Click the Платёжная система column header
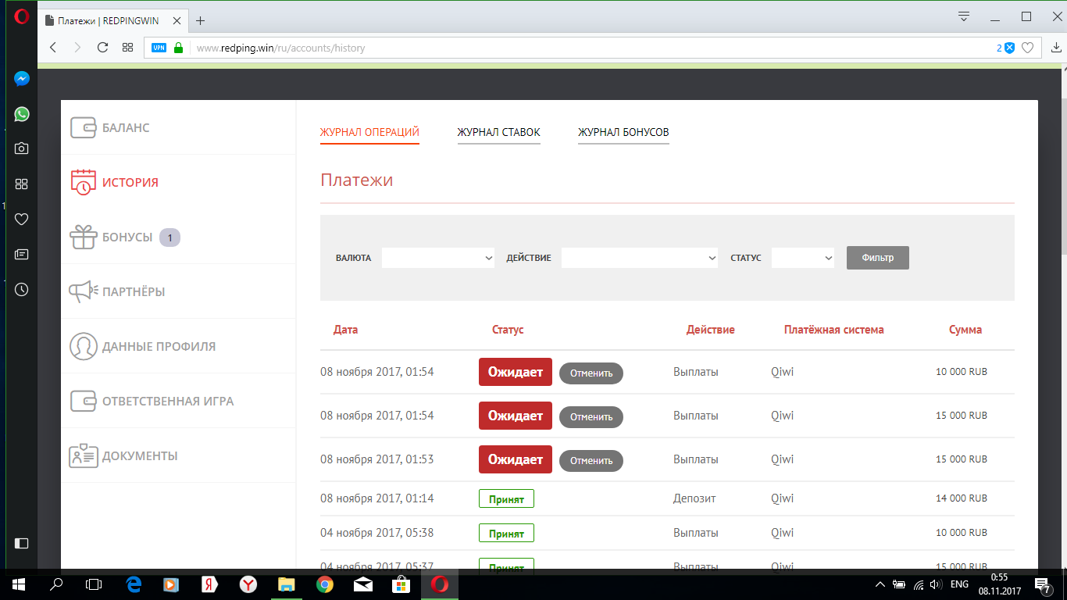Image resolution: width=1067 pixels, height=600 pixels. (834, 330)
